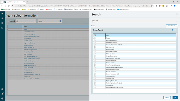Bookmark this page with the star icon

tap(152, 6)
